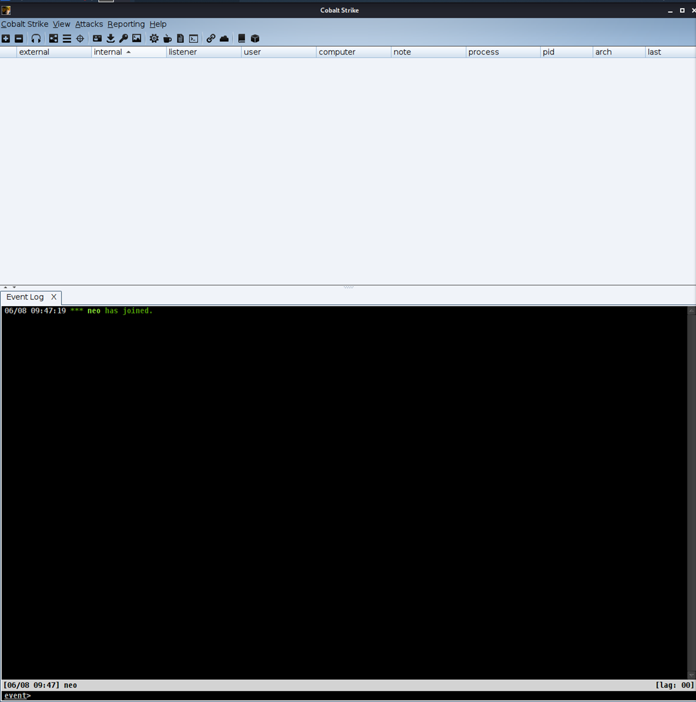The image size is (696, 702).
Task: View downloaded files via the download arrow icon
Action: click(110, 39)
